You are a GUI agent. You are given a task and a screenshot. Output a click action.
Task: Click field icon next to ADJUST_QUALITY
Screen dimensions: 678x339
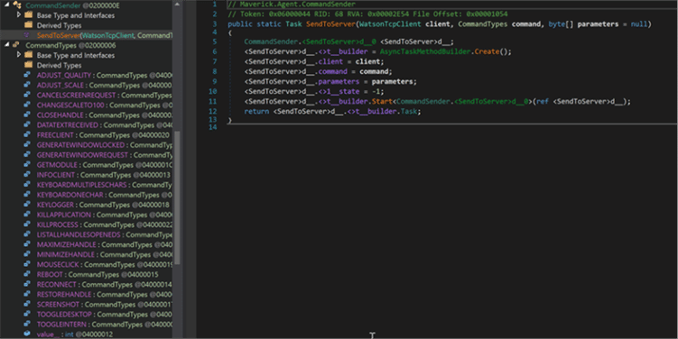click(x=27, y=75)
